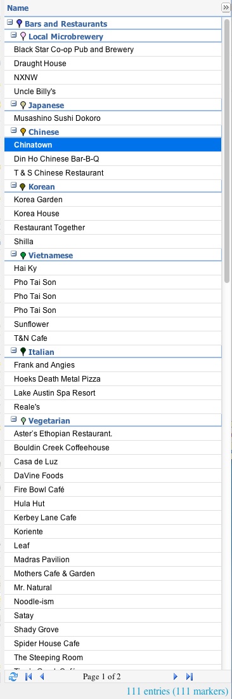Screen dimensions: 232x699
Task: Collapse the Local Microbrewery group
Action: (x=14, y=35)
